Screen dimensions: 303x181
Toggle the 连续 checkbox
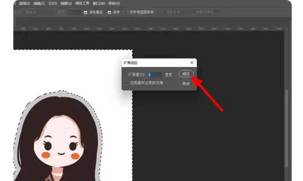(x=109, y=12)
